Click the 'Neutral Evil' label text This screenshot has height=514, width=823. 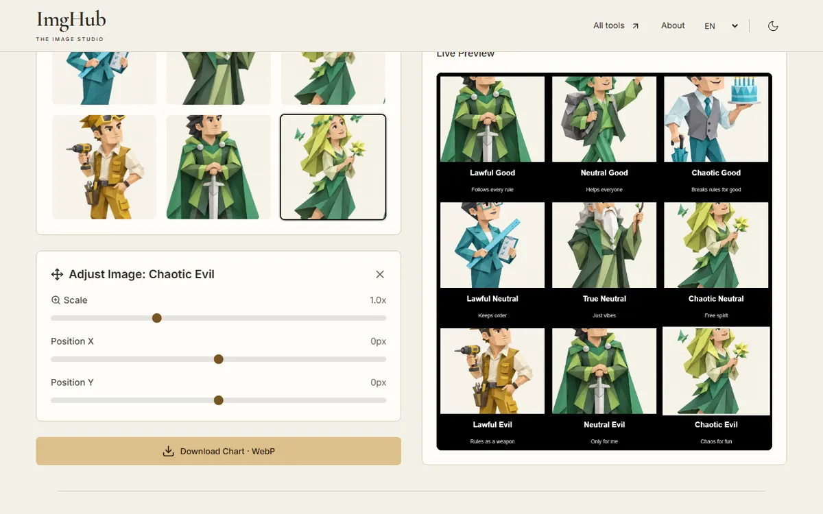(x=604, y=425)
